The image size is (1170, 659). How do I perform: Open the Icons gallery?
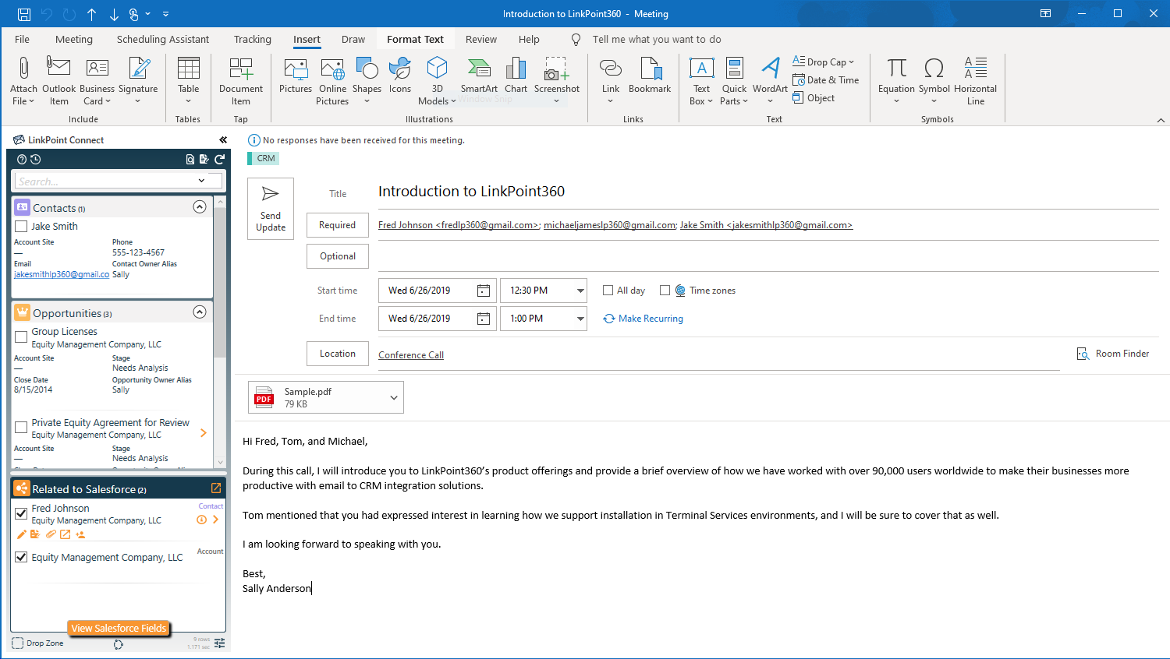click(400, 76)
